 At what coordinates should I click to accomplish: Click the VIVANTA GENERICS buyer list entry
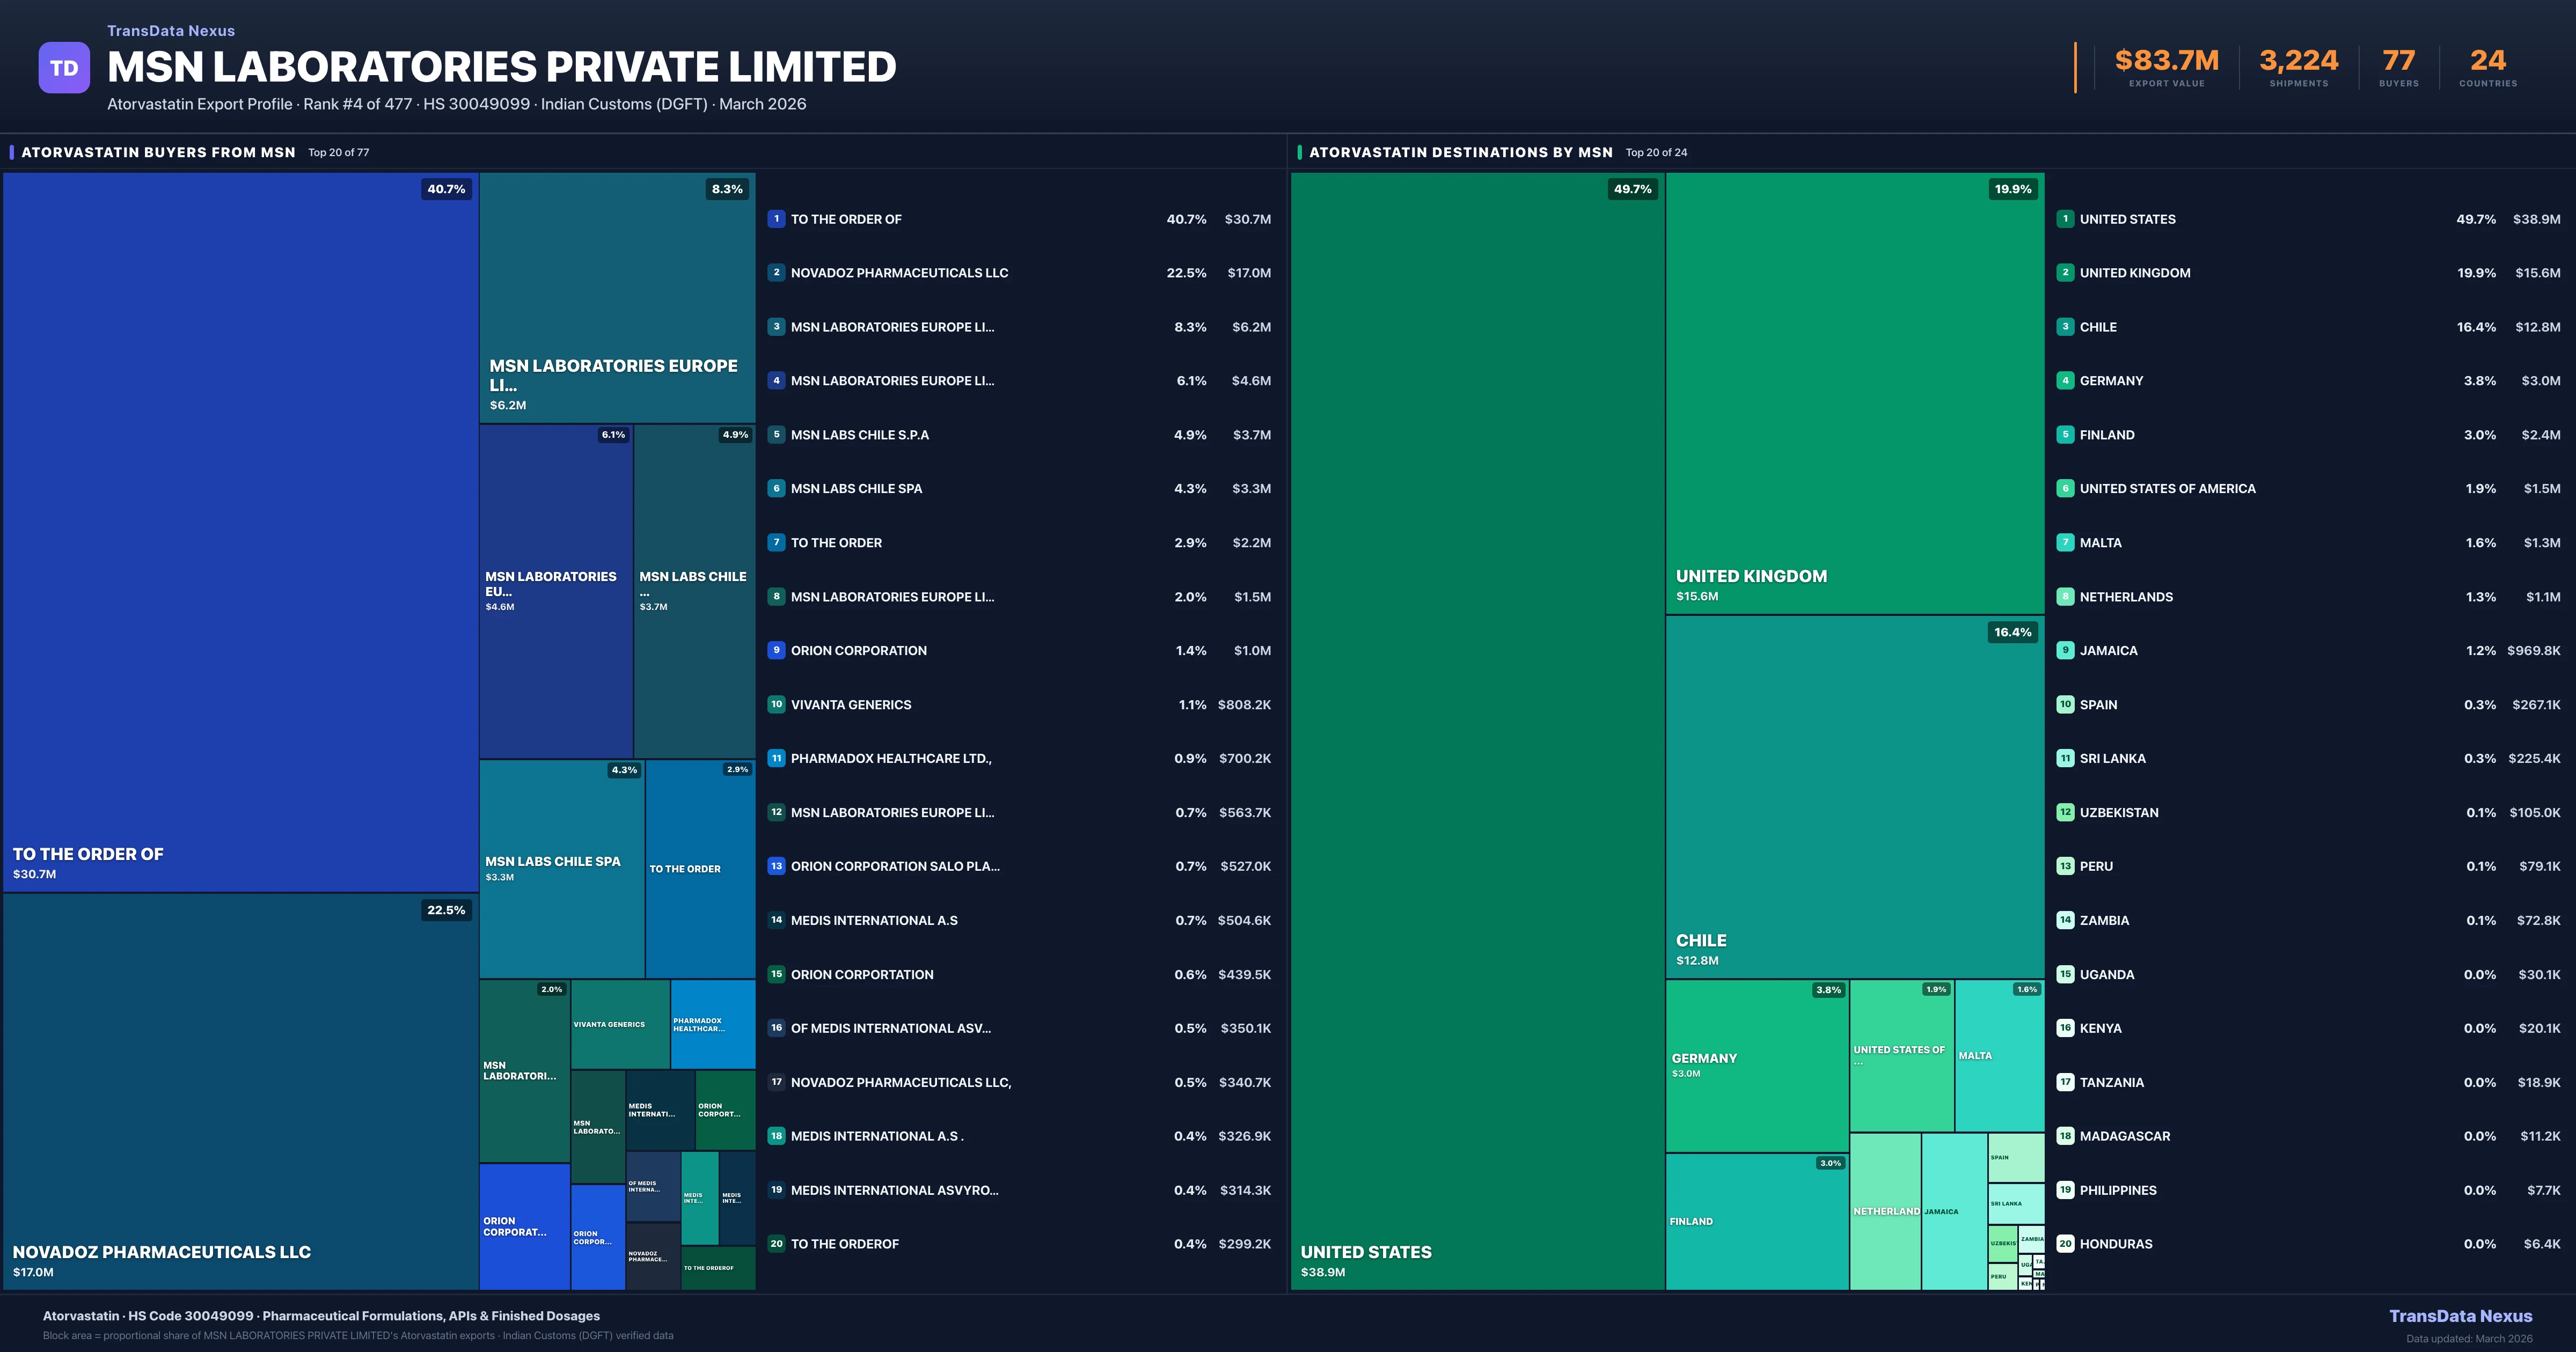850,704
